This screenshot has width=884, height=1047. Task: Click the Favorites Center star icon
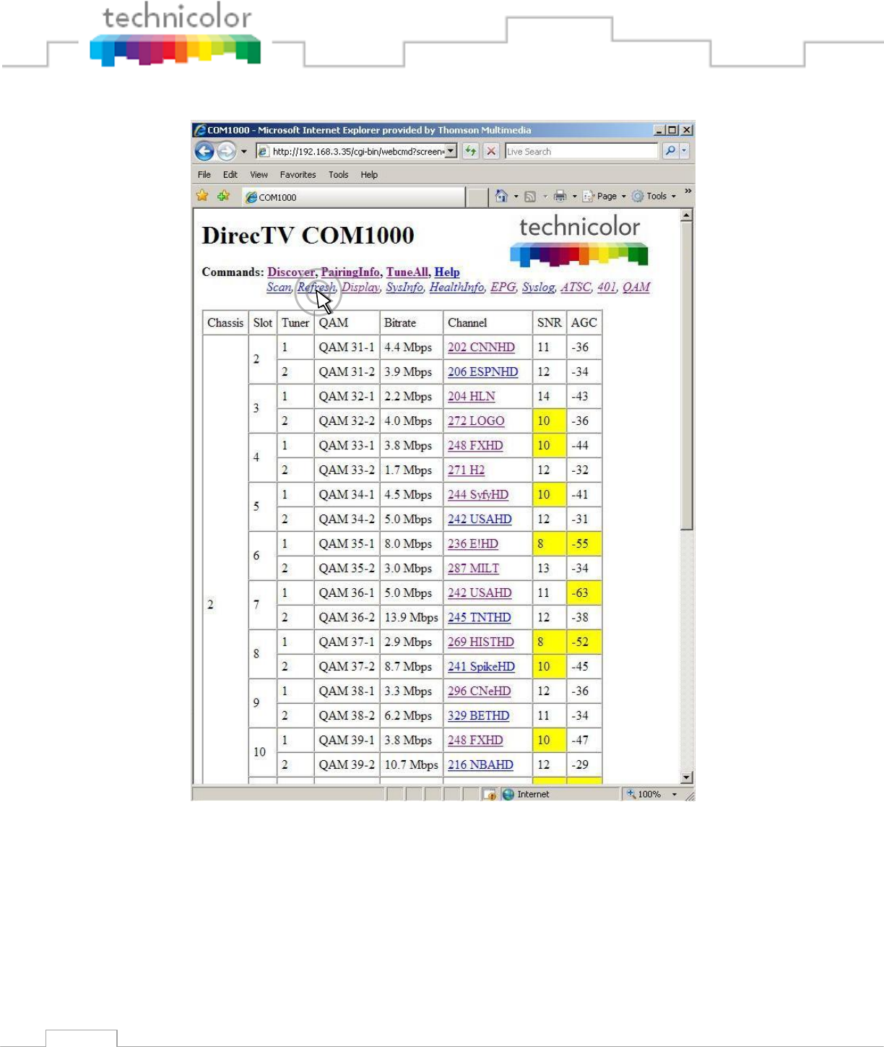pyautogui.click(x=202, y=196)
